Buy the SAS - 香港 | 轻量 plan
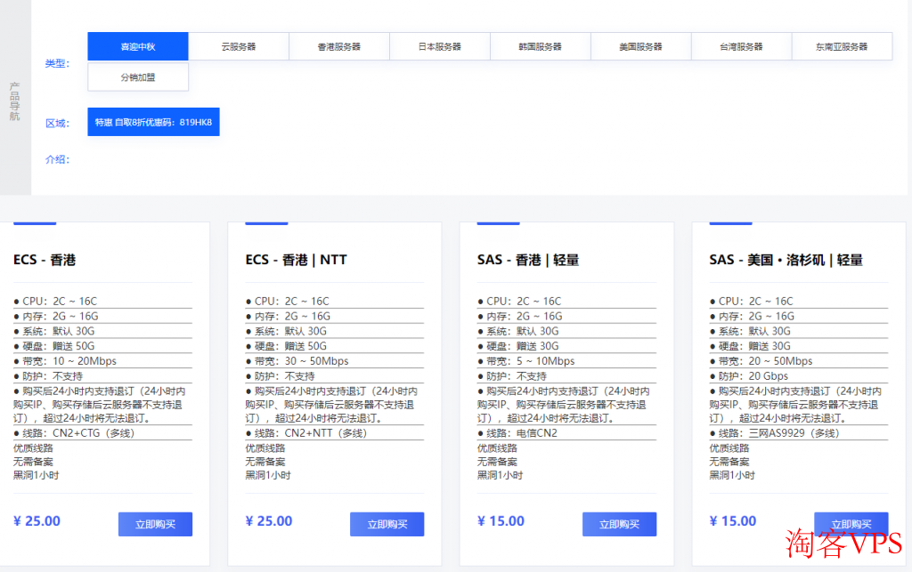The height and width of the screenshot is (572, 912). [620, 524]
